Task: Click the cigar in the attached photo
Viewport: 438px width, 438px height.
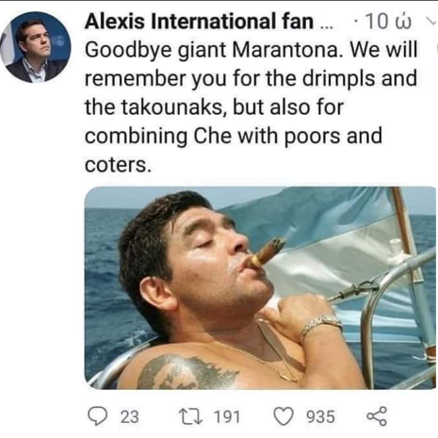Action: [x=267, y=252]
